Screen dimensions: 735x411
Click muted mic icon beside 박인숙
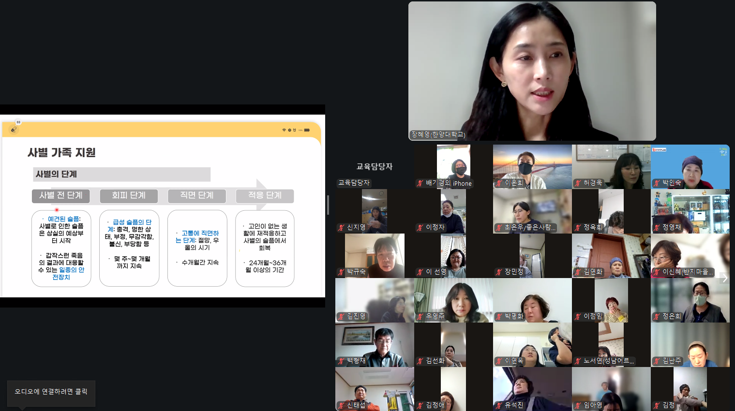tap(657, 183)
